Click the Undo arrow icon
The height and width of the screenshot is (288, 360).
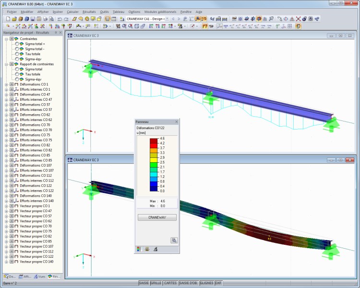point(60,19)
